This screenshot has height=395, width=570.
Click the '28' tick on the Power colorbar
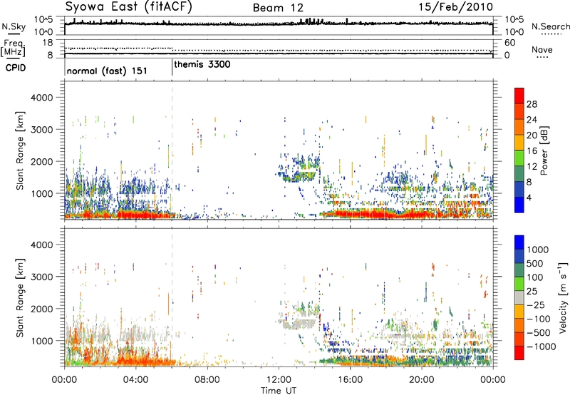coord(532,104)
